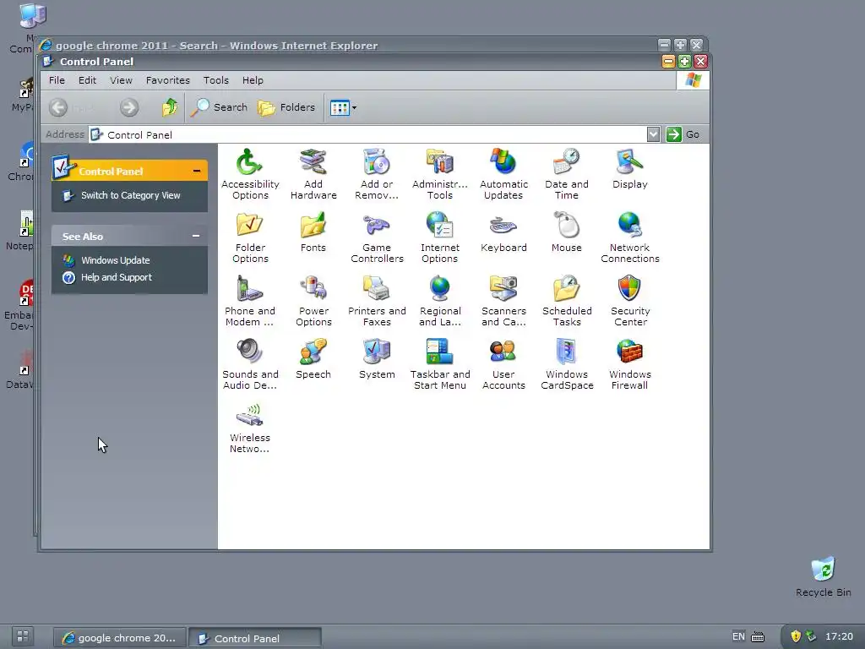Open Administrative Tools icon
Image resolution: width=865 pixels, height=649 pixels.
pos(439,174)
